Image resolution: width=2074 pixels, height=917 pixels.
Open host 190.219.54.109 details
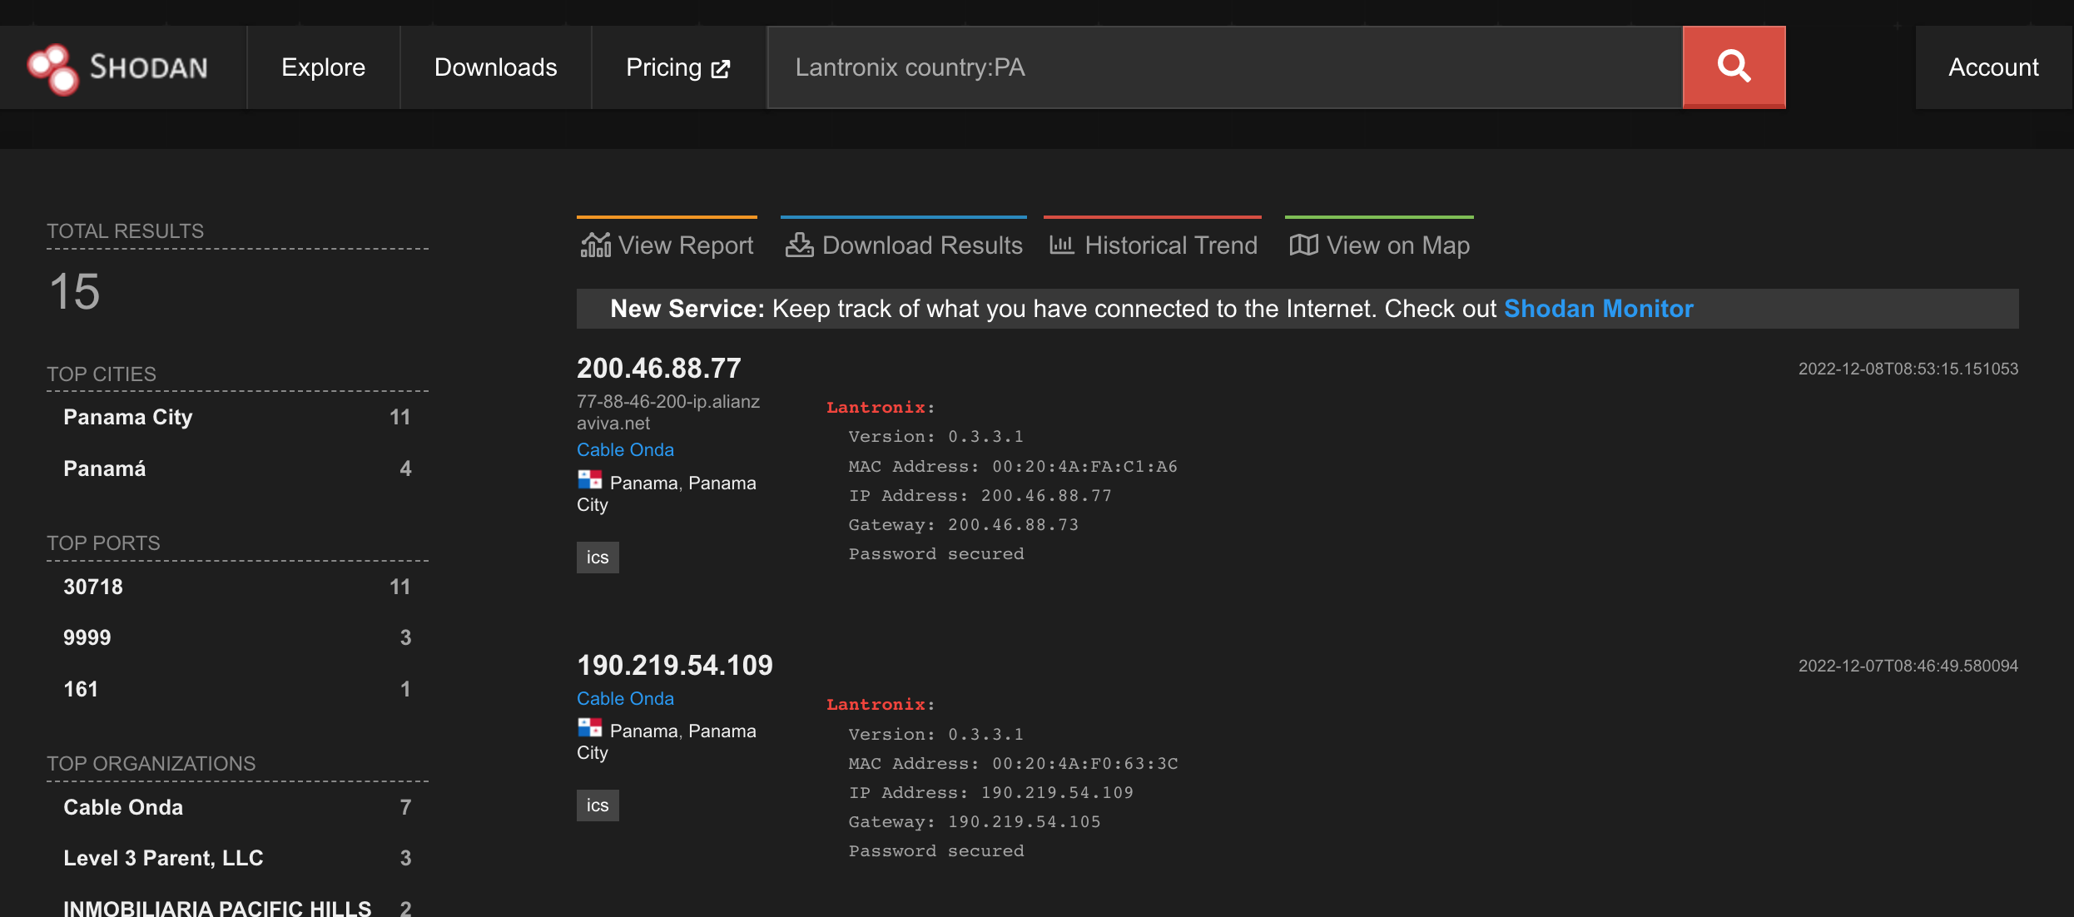[x=674, y=666]
